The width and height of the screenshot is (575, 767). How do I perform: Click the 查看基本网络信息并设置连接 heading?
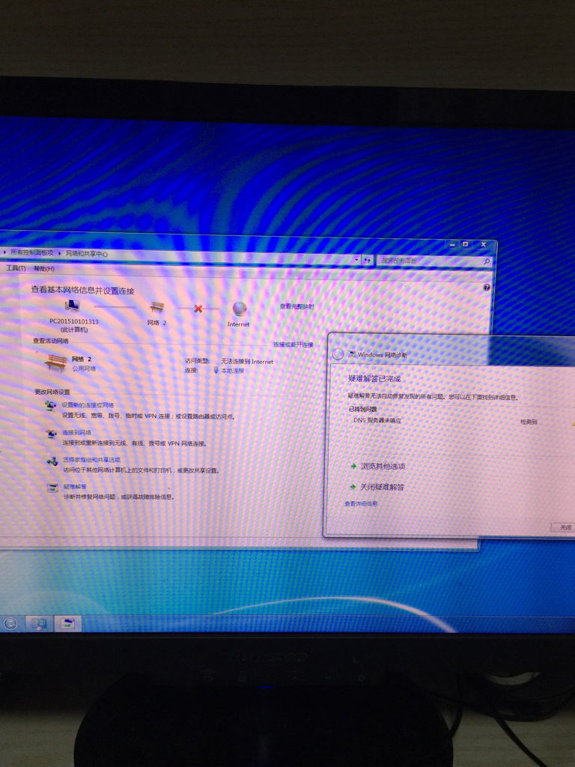[x=82, y=290]
